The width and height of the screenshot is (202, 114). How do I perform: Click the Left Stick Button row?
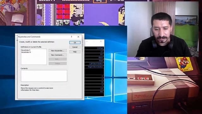[x=94, y=64]
